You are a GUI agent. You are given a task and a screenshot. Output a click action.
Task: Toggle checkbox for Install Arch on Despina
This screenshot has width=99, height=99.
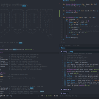coord(65,54)
